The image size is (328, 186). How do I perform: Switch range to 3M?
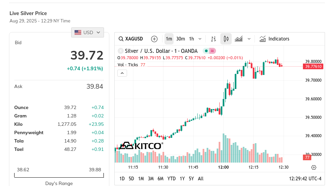point(150,179)
